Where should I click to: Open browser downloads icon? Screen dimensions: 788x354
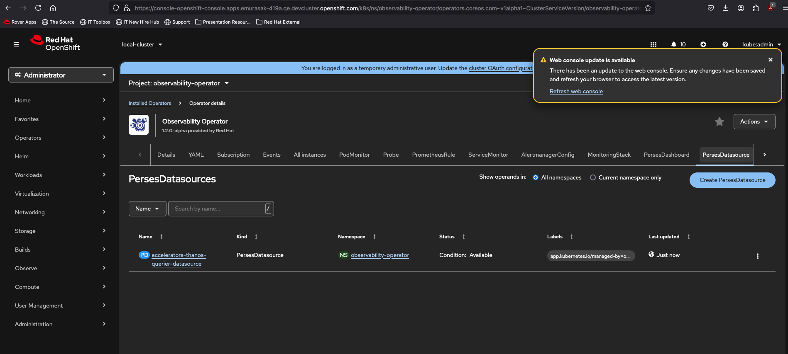tap(726, 8)
